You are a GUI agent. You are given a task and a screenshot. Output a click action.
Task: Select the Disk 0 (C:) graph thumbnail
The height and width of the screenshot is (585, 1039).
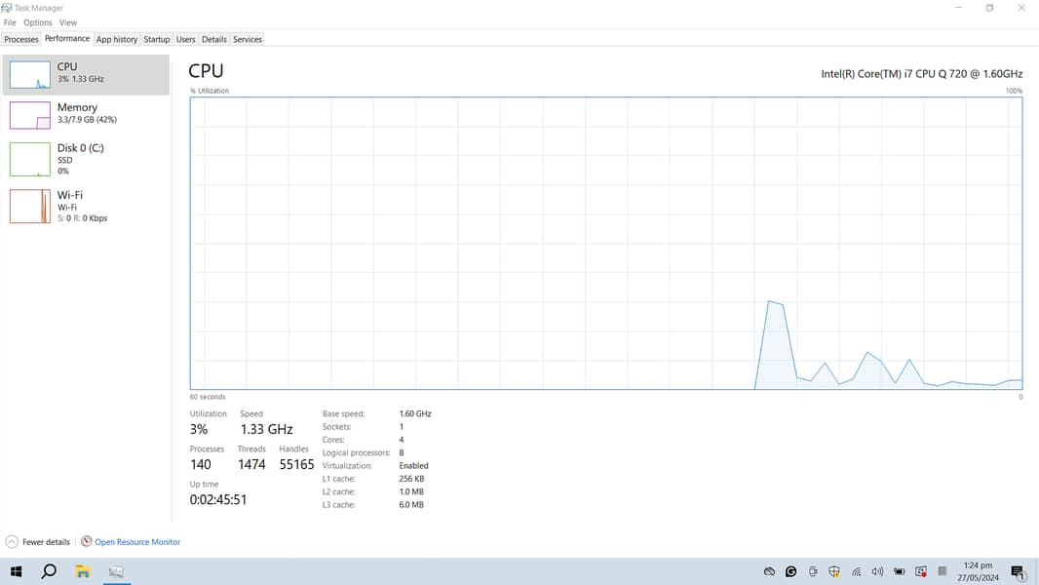[29, 159]
